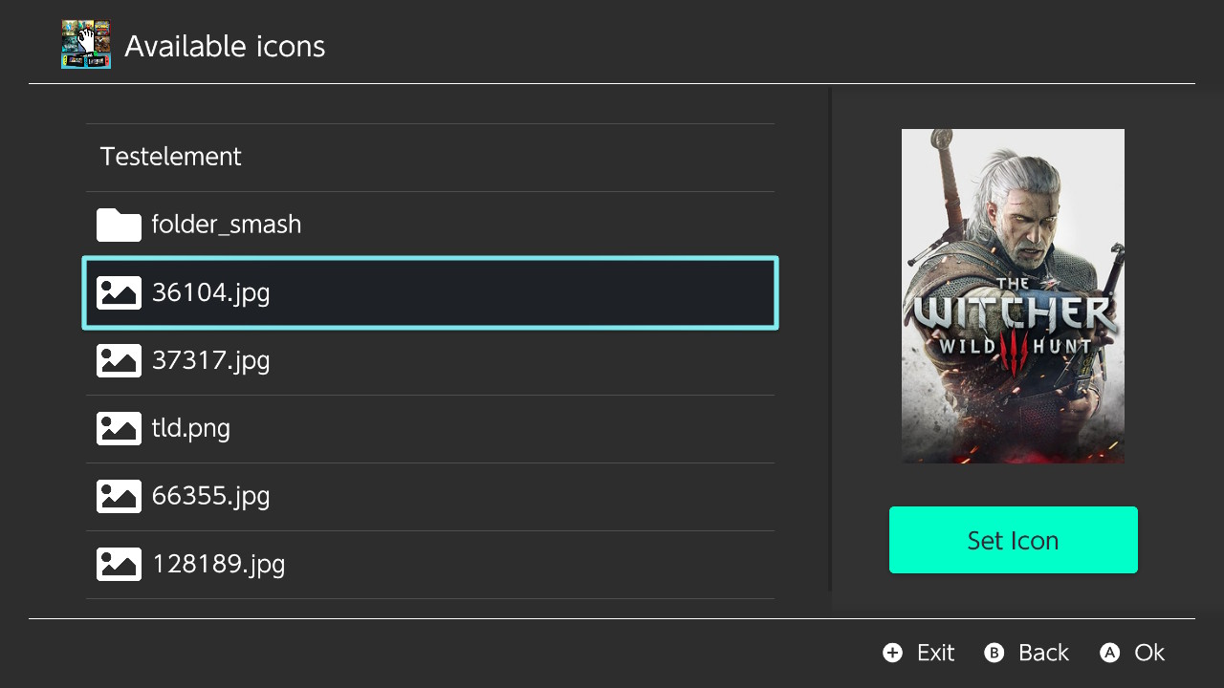Go back using the Back label
The image size is (1224, 688).
click(x=1043, y=653)
